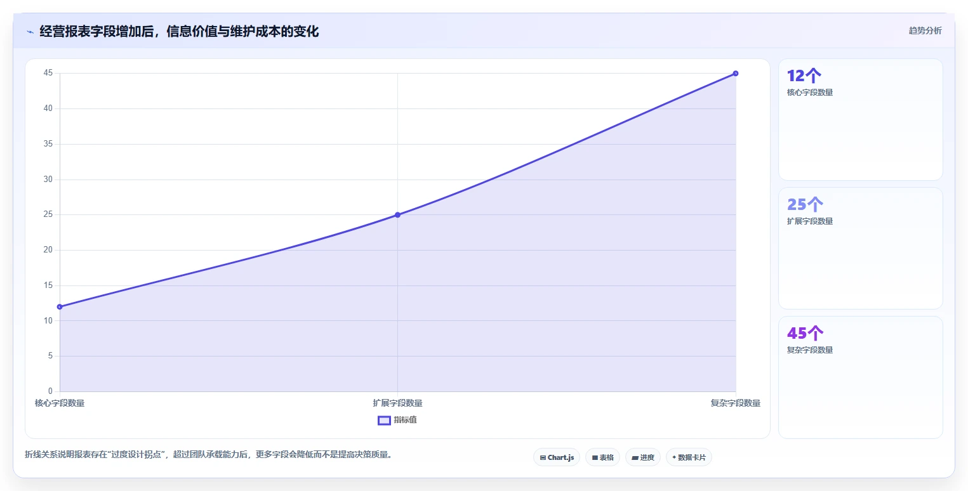
Task: Click the x-axis label 核心字段数量
Action: coord(60,403)
